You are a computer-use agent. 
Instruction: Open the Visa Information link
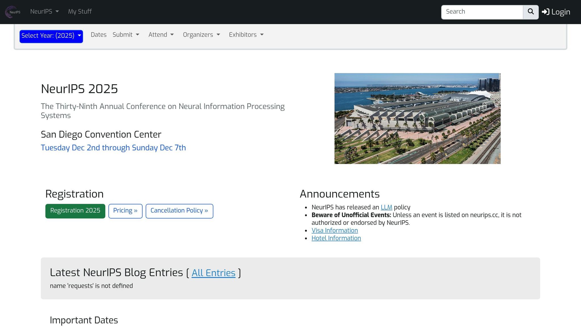tap(335, 230)
